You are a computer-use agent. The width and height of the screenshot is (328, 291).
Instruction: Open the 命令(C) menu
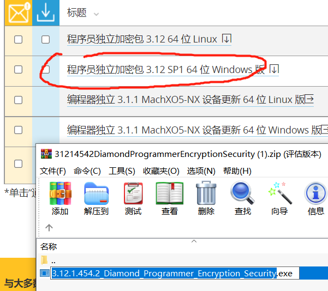[87, 171]
